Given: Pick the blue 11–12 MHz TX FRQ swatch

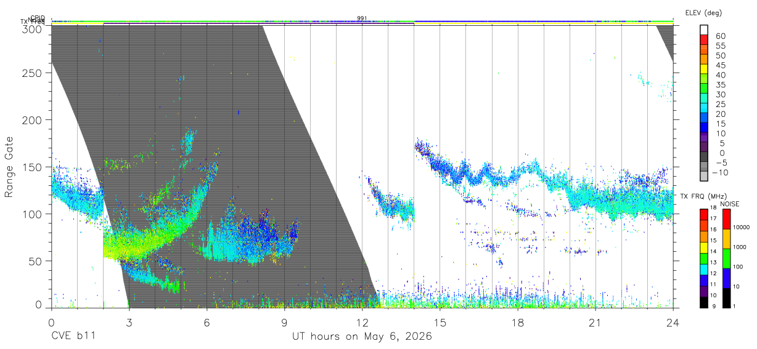Looking at the screenshot, I should (704, 280).
